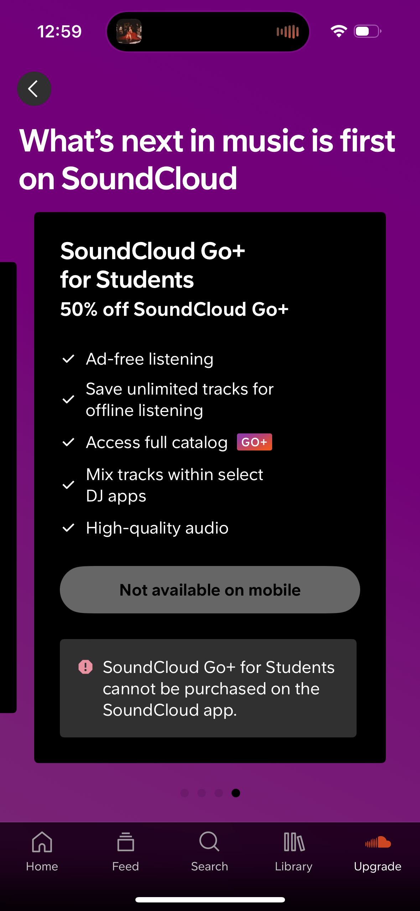Jump to the first carousel page dot
The image size is (420, 911).
click(x=185, y=793)
